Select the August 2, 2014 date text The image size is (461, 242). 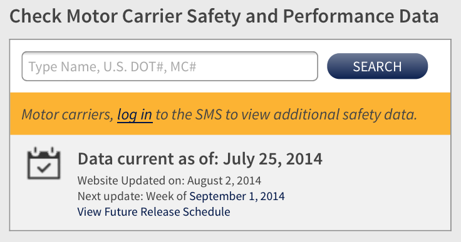pos(224,180)
